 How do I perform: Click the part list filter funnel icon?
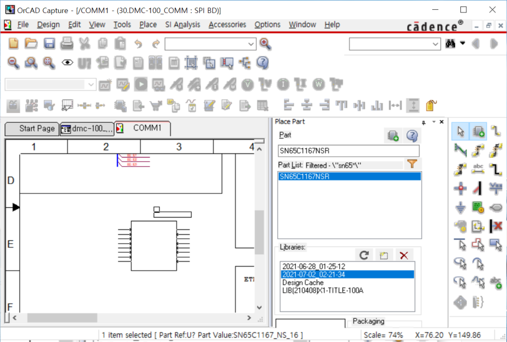412,164
